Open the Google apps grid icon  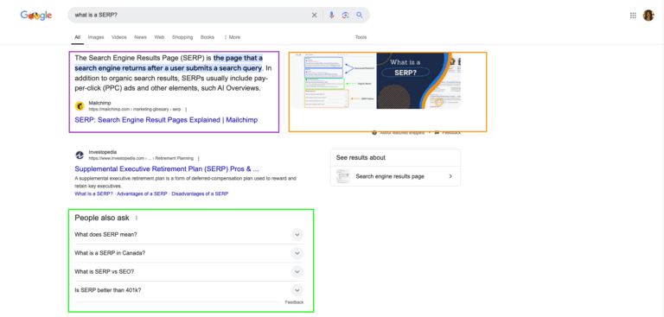(633, 16)
